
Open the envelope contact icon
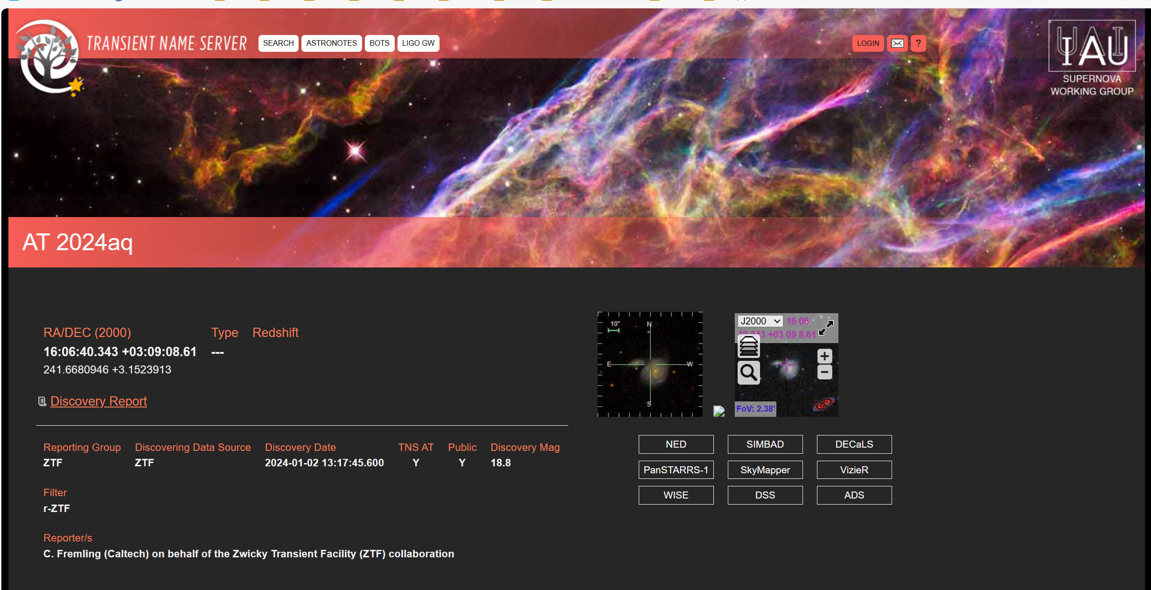[897, 43]
